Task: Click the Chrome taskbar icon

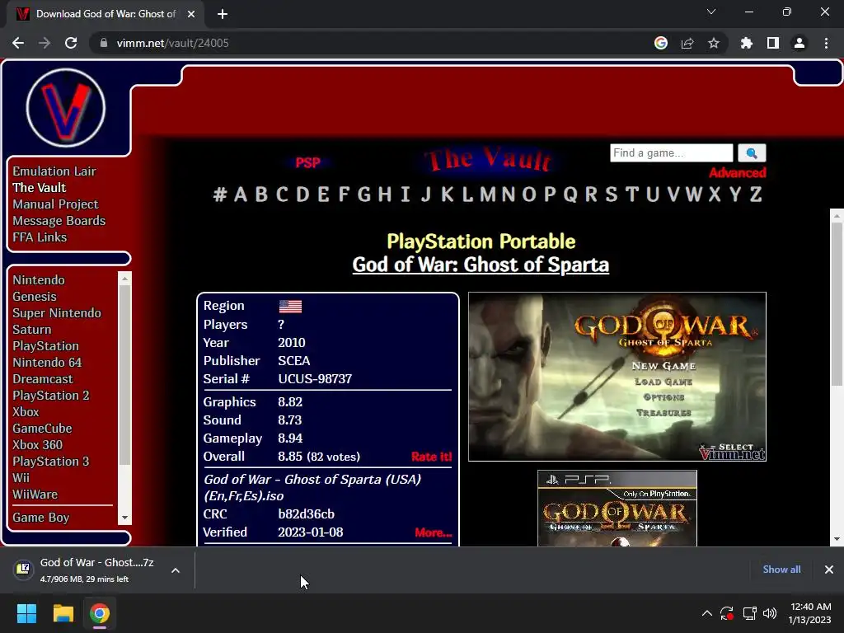Action: [100, 613]
